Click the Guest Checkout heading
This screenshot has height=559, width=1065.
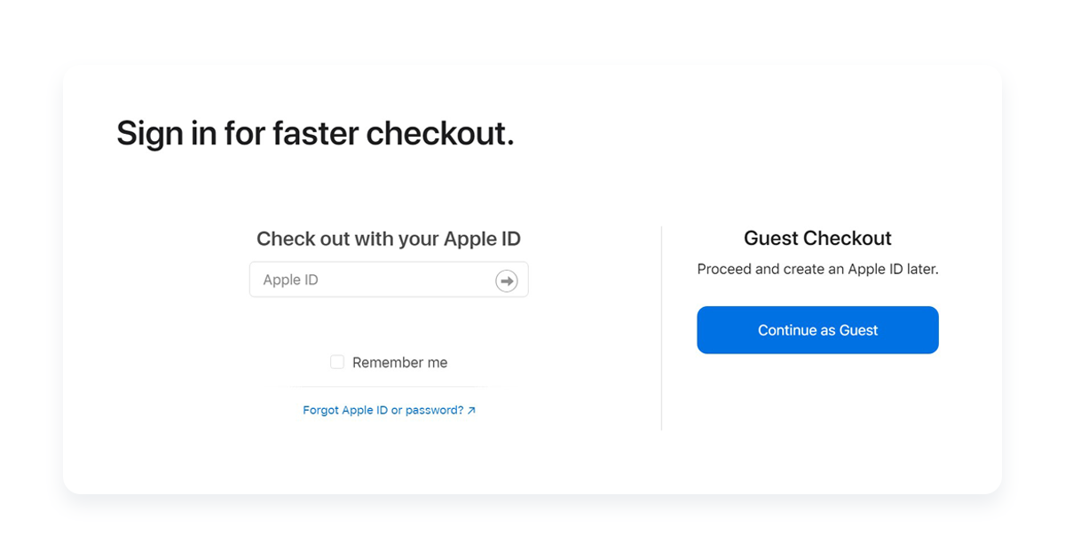click(817, 238)
